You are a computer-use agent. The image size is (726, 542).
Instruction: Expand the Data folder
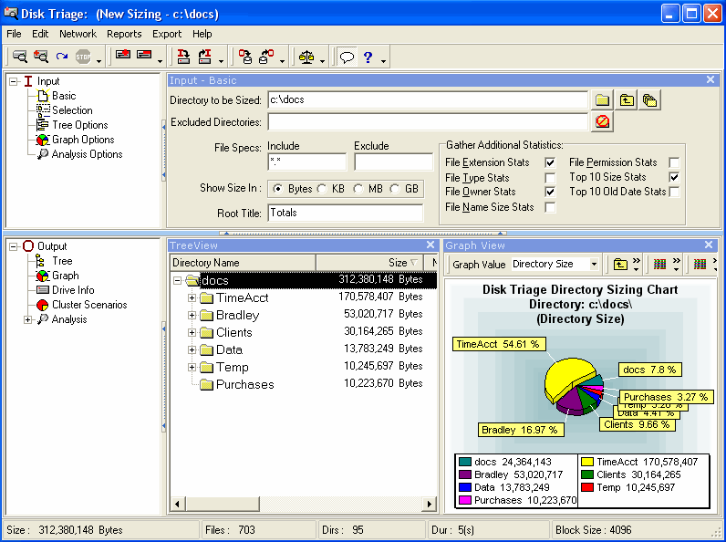coord(192,349)
